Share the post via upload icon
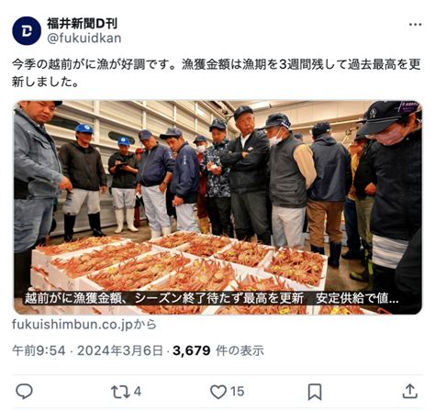 [x=410, y=391]
